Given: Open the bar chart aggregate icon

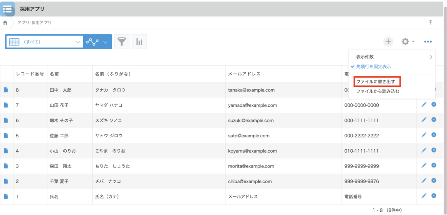Looking at the screenshot, I should (x=139, y=42).
